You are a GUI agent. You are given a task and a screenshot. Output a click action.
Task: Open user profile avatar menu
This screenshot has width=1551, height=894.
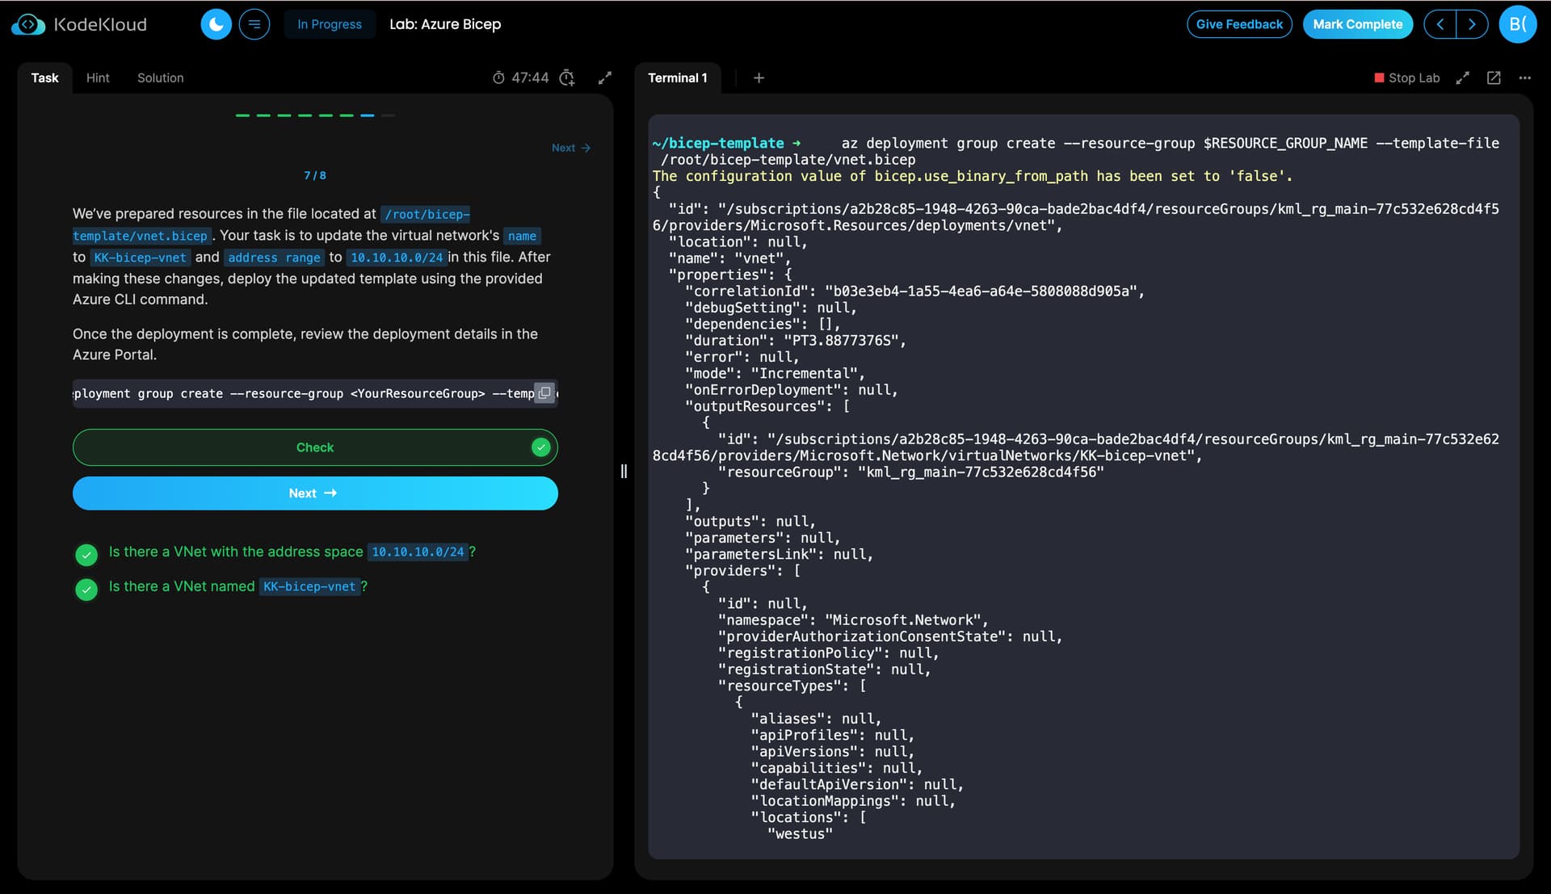point(1517,24)
